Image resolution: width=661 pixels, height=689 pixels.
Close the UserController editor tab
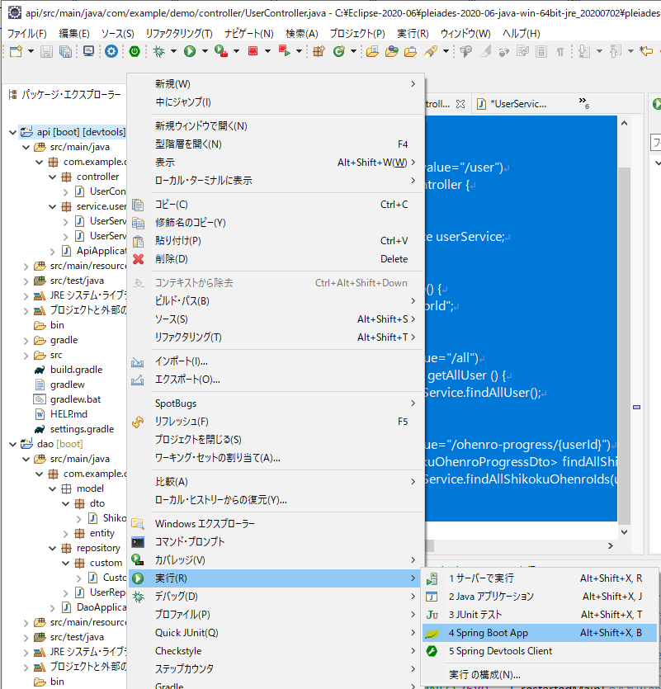pos(460,104)
